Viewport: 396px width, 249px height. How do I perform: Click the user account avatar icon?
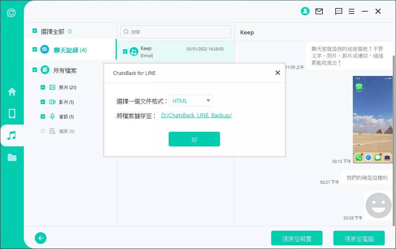305,11
